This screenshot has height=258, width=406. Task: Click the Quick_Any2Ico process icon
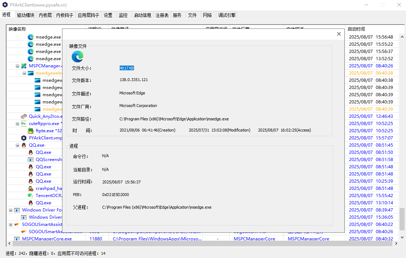(x=24, y=116)
